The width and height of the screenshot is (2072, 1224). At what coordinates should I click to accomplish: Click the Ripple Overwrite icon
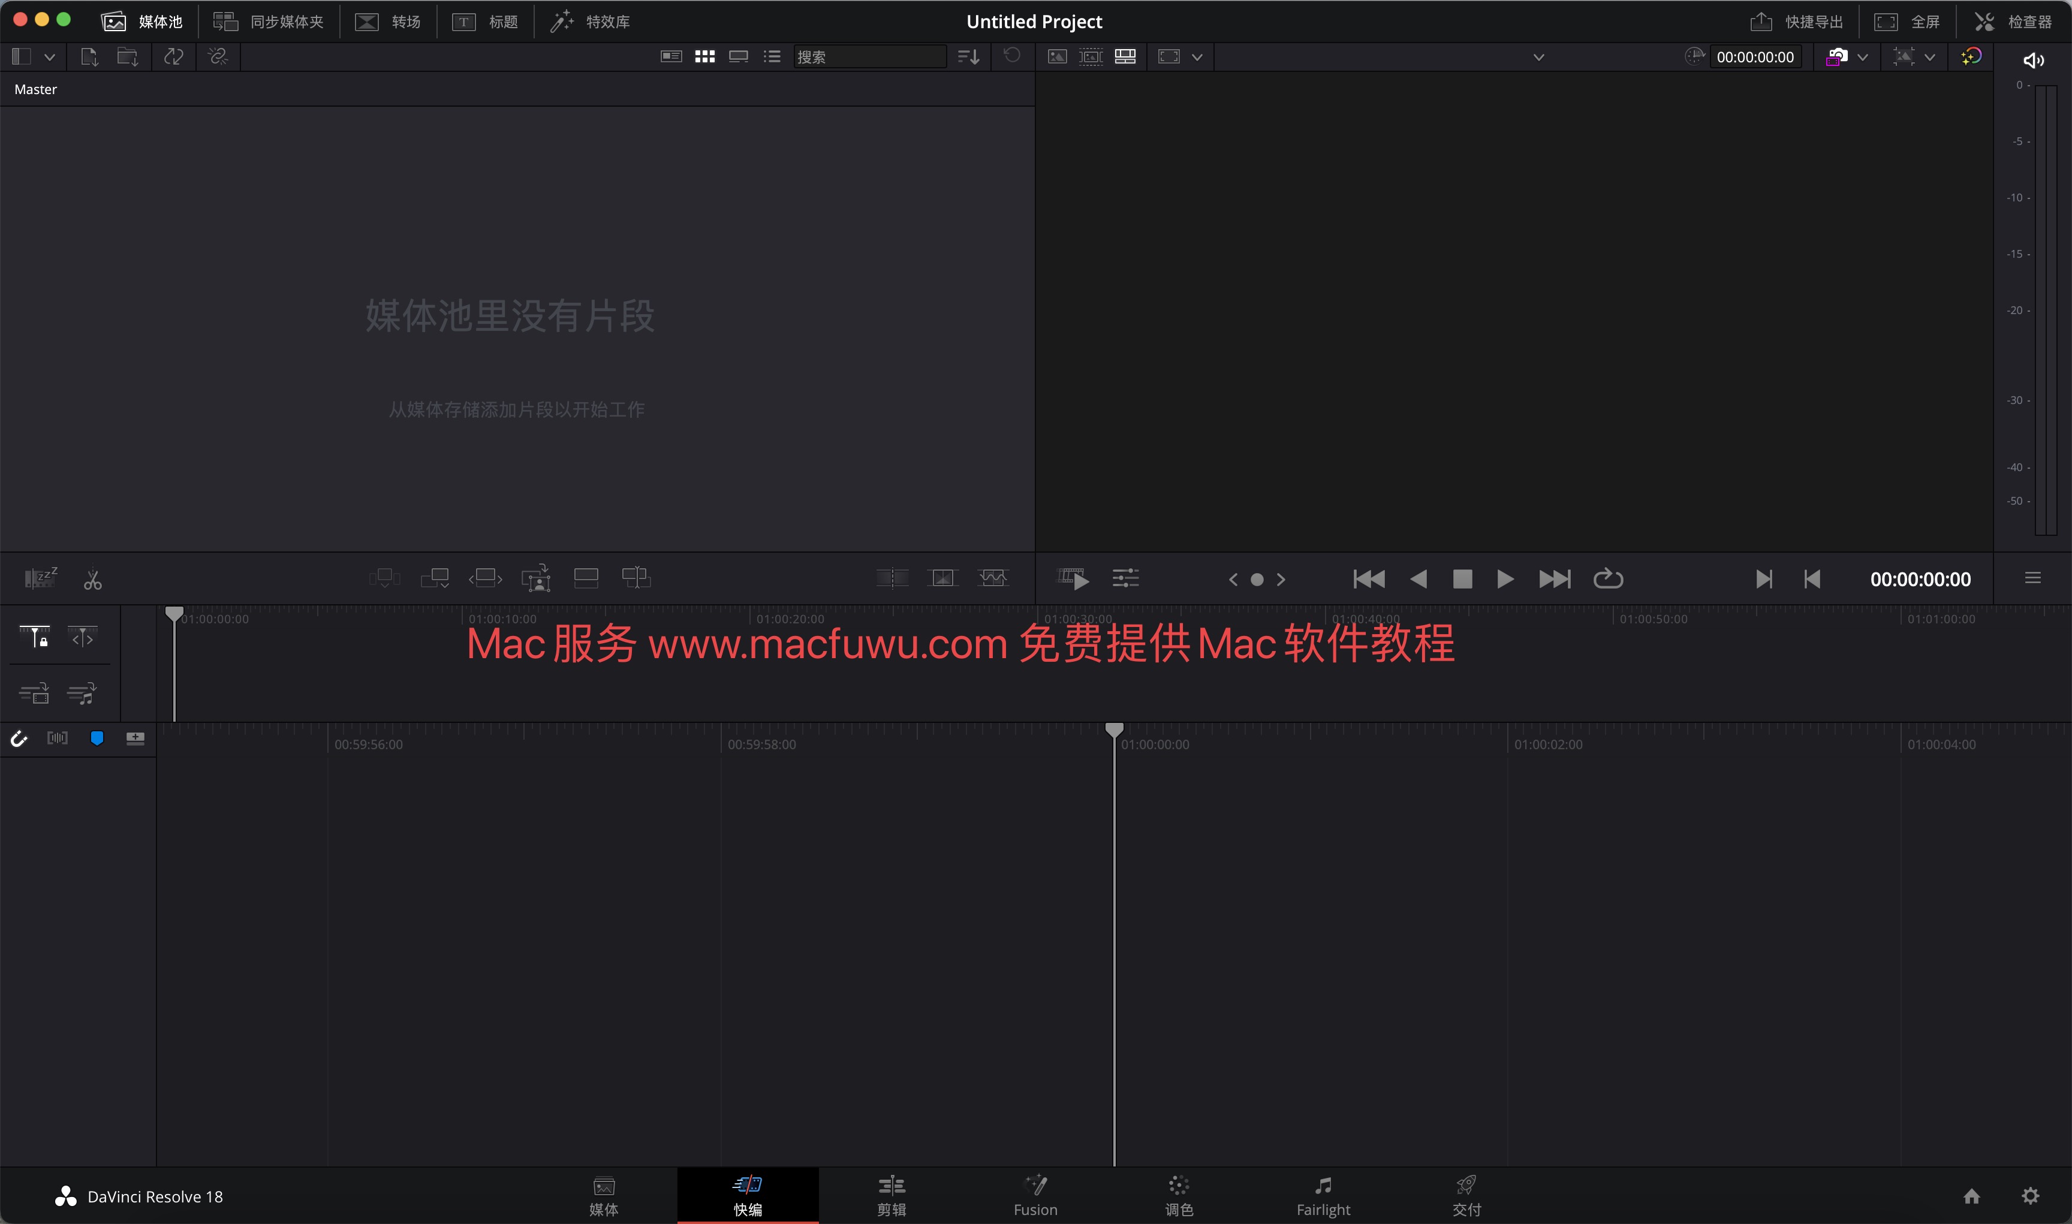click(485, 577)
